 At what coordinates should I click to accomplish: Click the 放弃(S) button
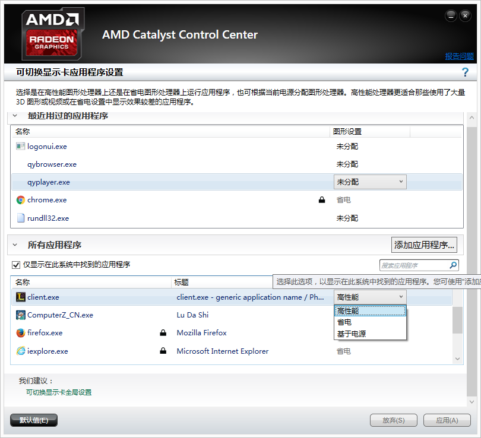394,420
